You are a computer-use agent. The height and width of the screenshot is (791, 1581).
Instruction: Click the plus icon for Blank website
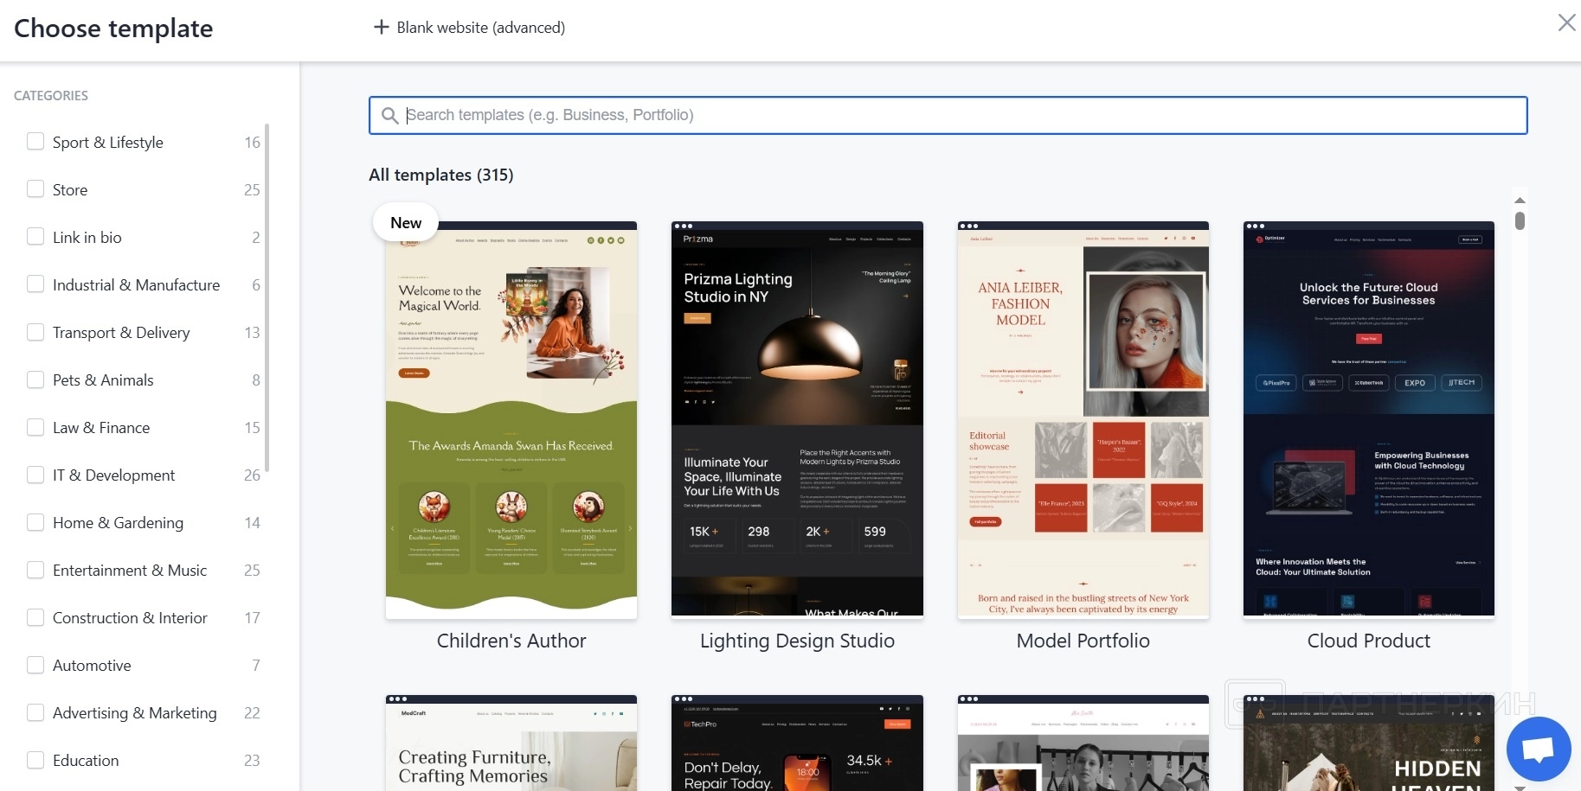pyautogui.click(x=381, y=28)
